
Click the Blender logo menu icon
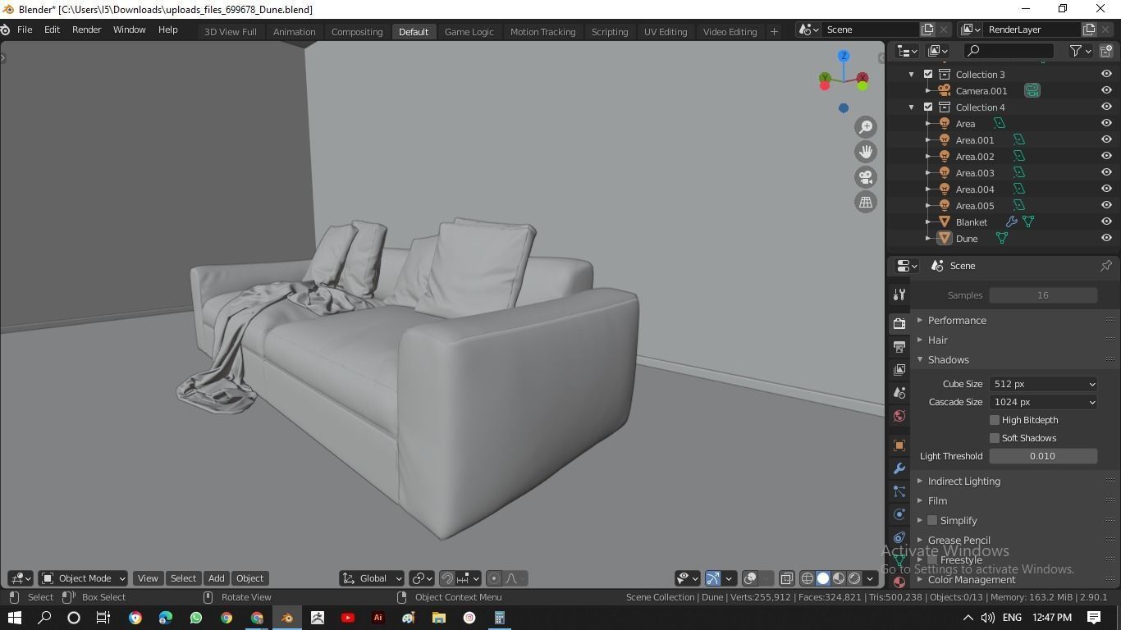pyautogui.click(x=6, y=30)
